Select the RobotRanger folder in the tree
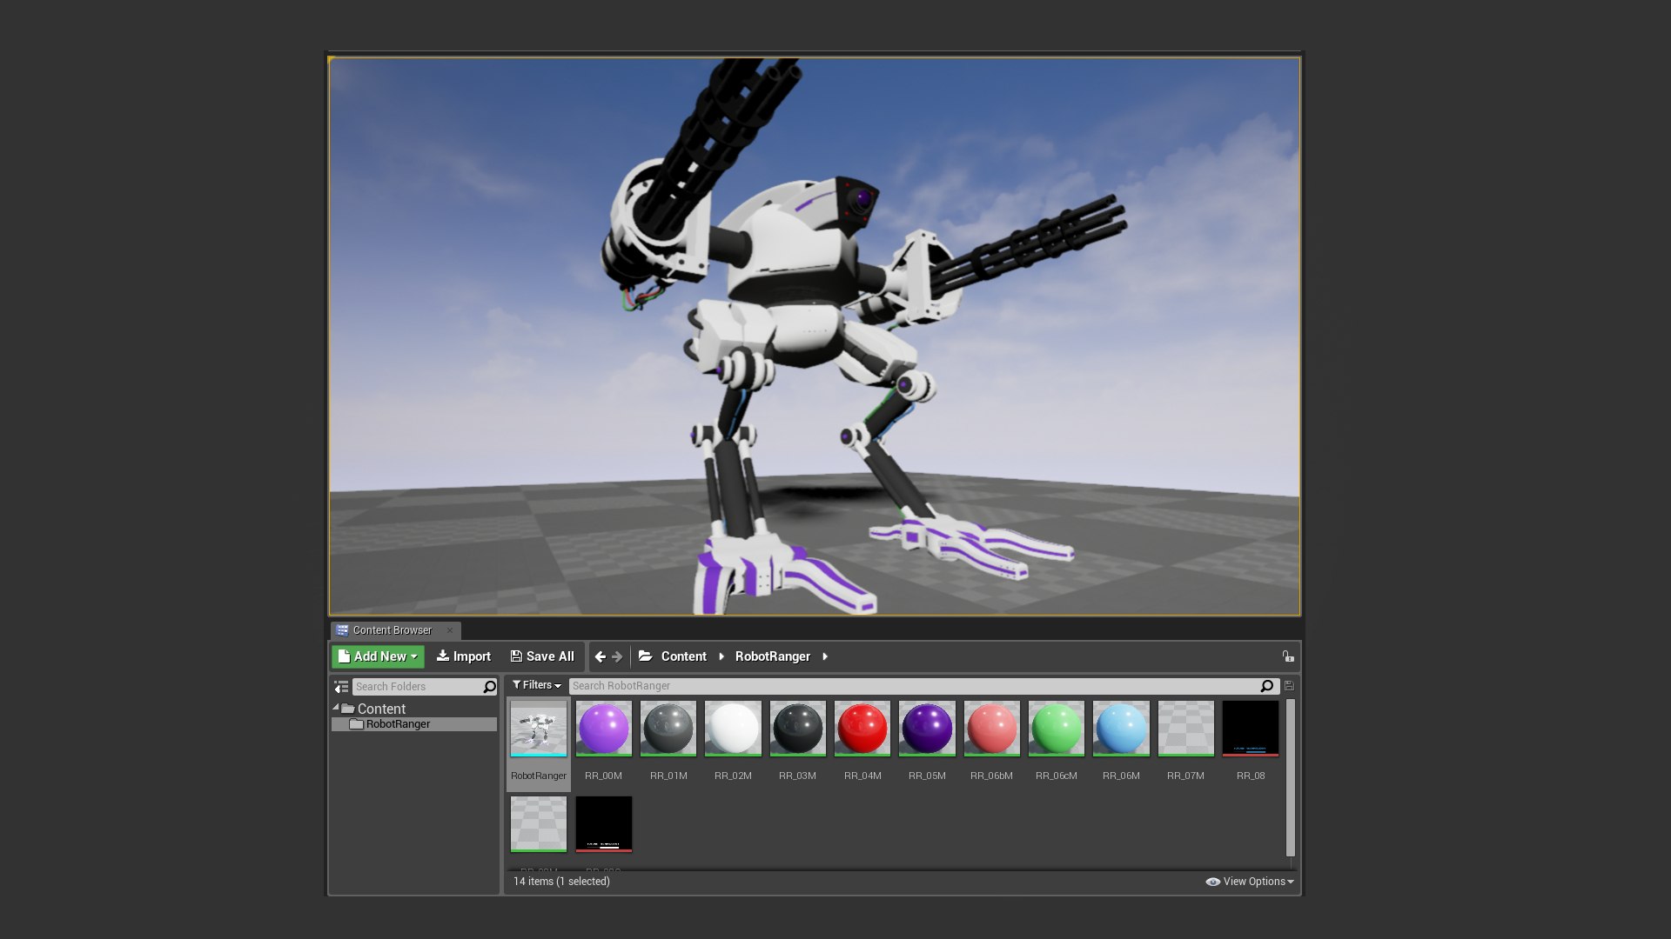This screenshot has height=939, width=1671. click(414, 724)
